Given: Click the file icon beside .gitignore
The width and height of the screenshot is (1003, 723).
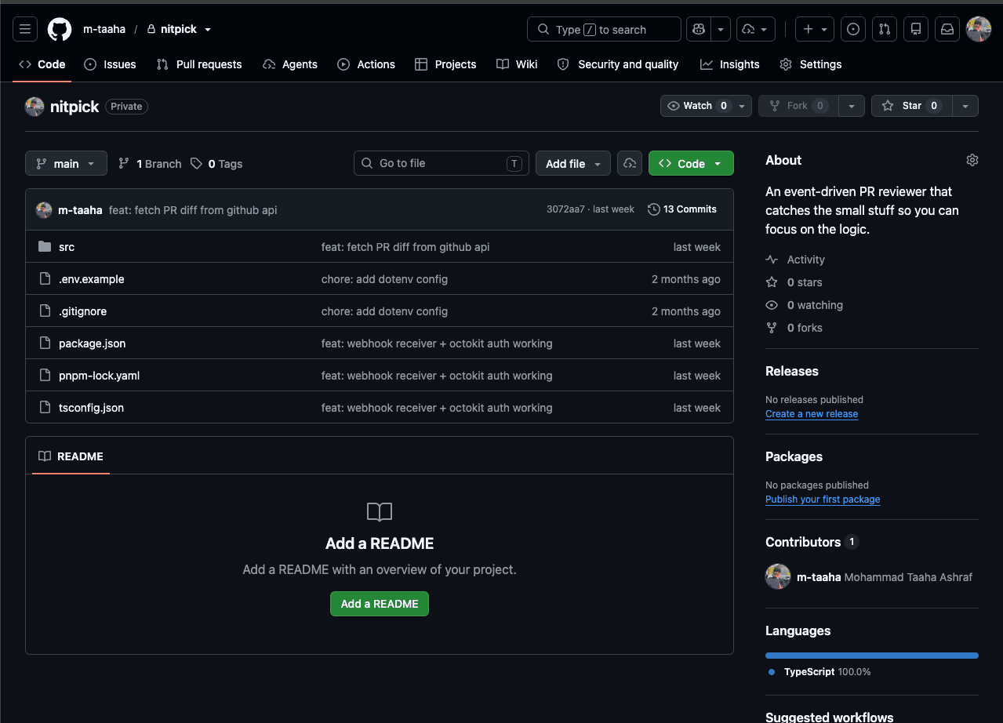Looking at the screenshot, I should tap(45, 311).
